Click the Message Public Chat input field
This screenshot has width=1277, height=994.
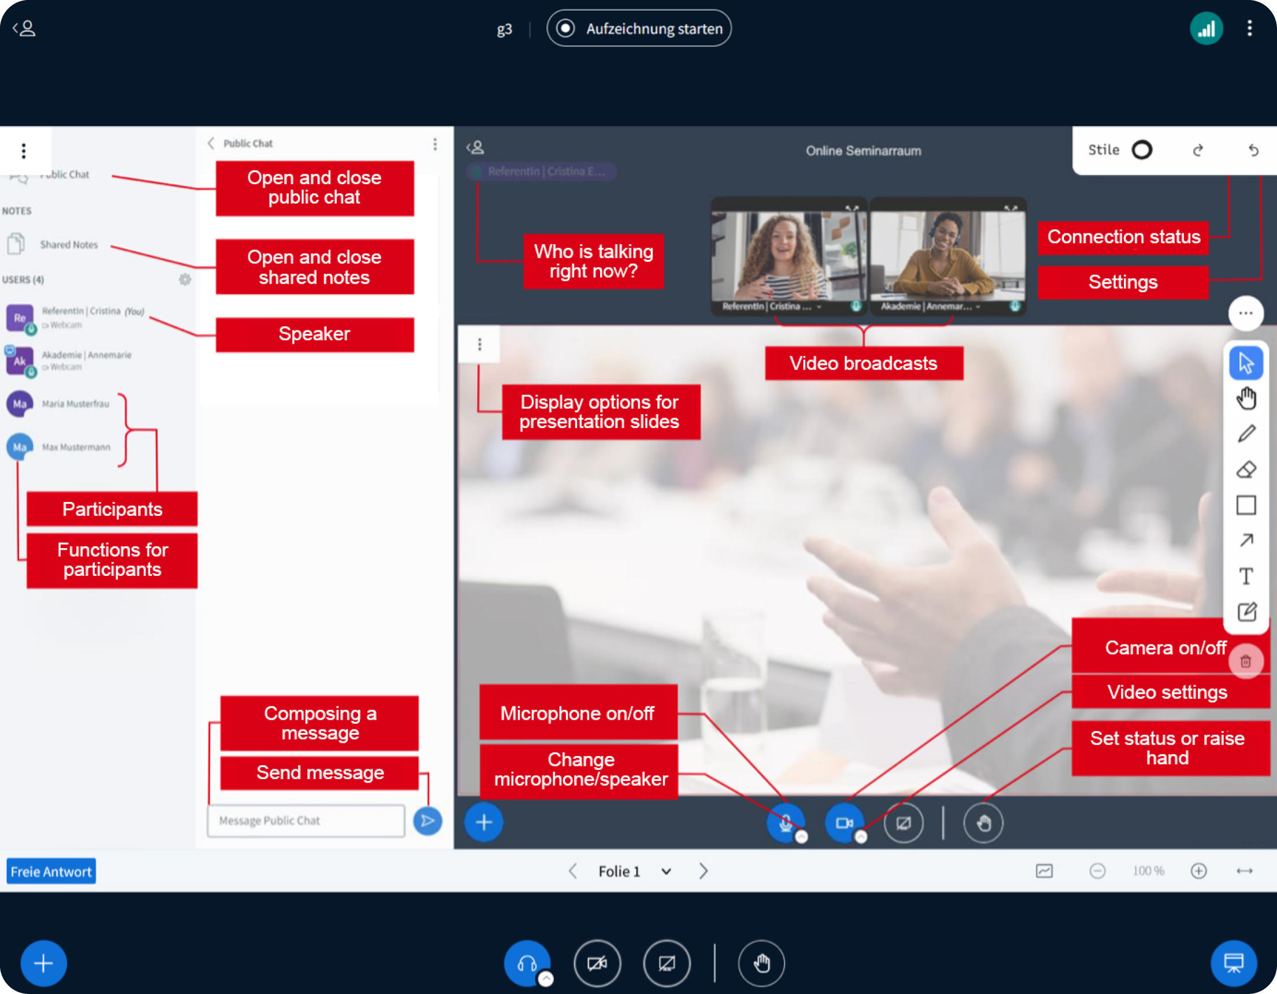coord(306,820)
